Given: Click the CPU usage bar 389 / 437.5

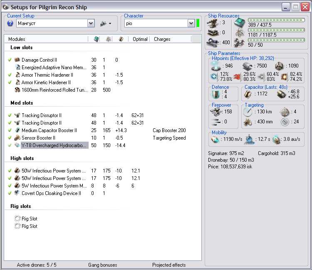Looking at the screenshot, I should point(276,20).
